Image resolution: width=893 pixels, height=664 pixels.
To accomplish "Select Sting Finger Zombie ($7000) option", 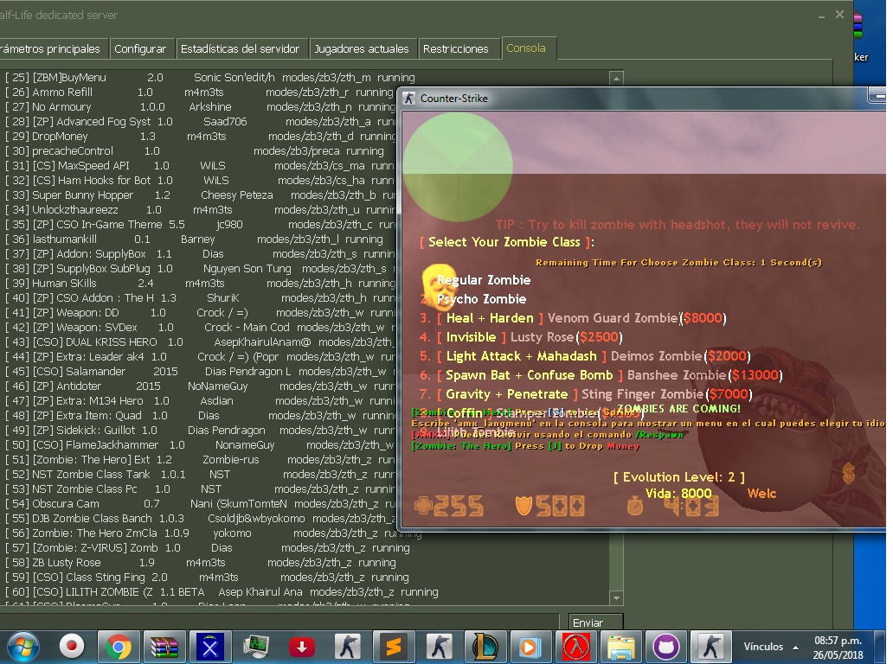I will point(586,393).
